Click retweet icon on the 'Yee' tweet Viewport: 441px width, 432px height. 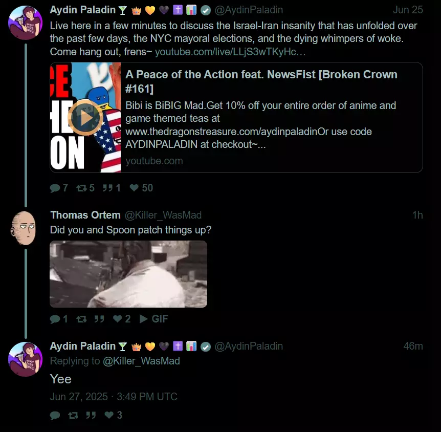(x=73, y=415)
